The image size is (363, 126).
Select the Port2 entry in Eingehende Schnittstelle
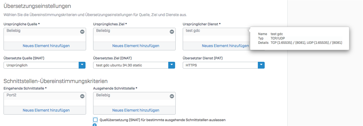click(x=12, y=95)
